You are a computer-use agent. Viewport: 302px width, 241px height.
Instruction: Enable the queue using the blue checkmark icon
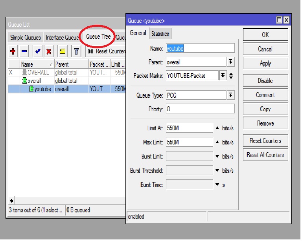[38, 51]
